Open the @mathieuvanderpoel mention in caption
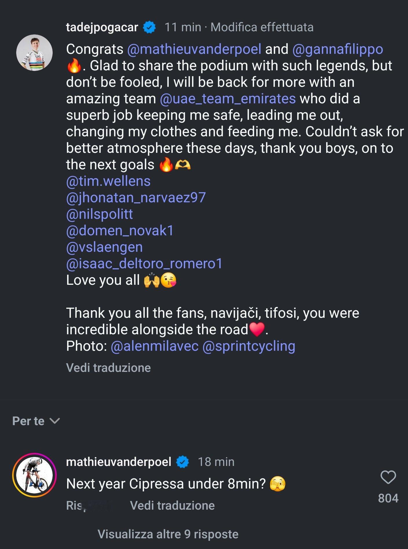 click(x=194, y=49)
